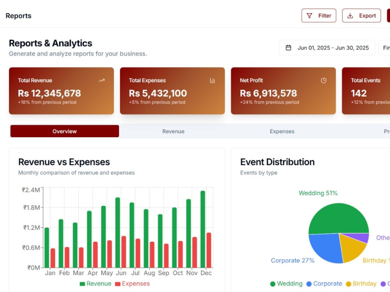390x292 pixels.
Task: Click the Rs 6,913,578 value
Action: click(x=268, y=93)
